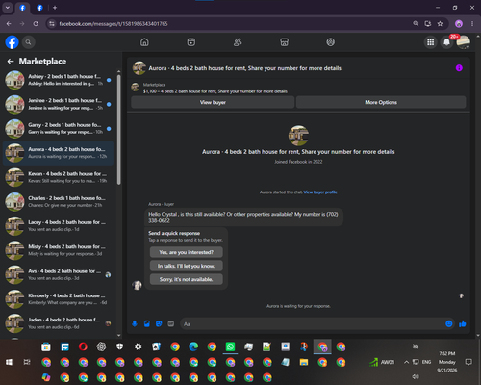The width and height of the screenshot is (481, 385).
Task: Open the Misty 4 beds conversation
Action: pyautogui.click(x=58, y=250)
